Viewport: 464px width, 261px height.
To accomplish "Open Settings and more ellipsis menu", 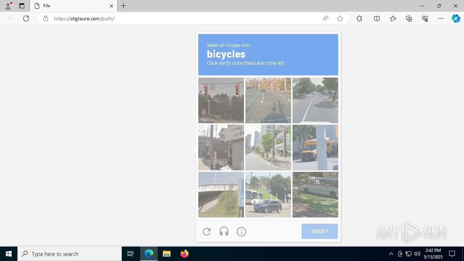I will (441, 18).
